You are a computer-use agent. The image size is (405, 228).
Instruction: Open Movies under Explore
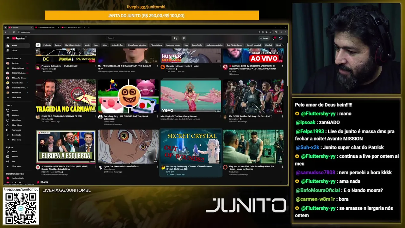click(17, 156)
